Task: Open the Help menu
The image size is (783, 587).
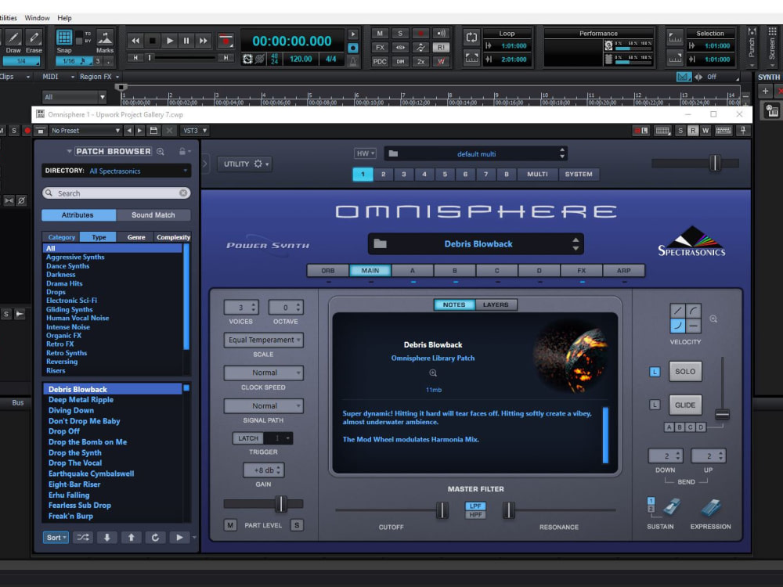Action: tap(64, 18)
